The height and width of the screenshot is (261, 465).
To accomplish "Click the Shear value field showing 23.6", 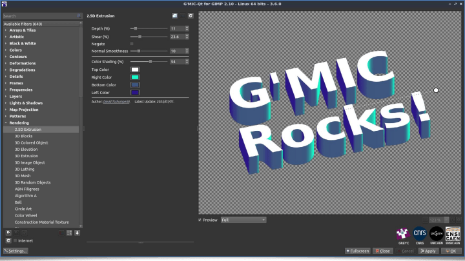I will 178,37.
